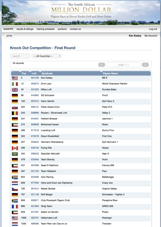The image size is (161, 227).
Task: Click the Slovak flag next to Peter+Noemi Evin
Action: click(15, 108)
